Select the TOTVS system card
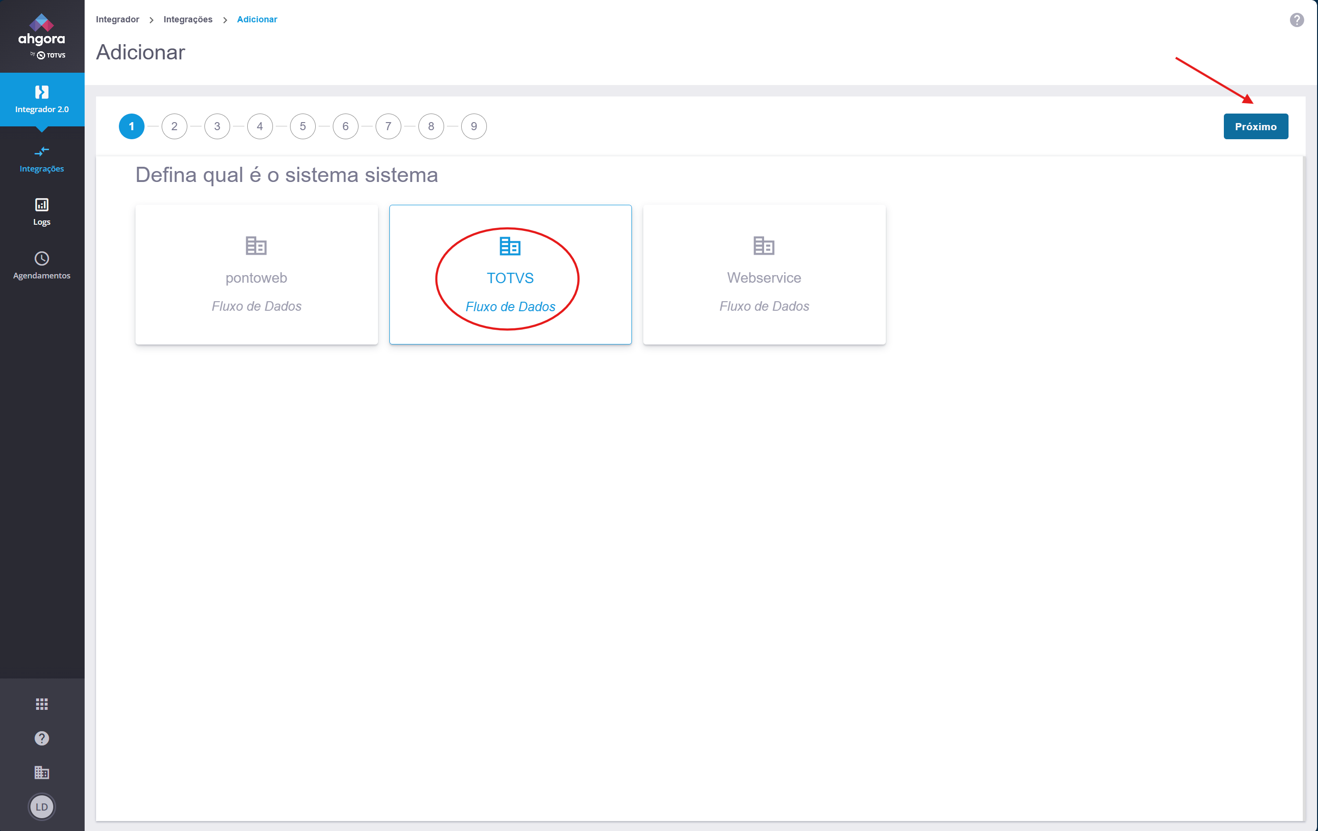The image size is (1318, 831). 510,275
